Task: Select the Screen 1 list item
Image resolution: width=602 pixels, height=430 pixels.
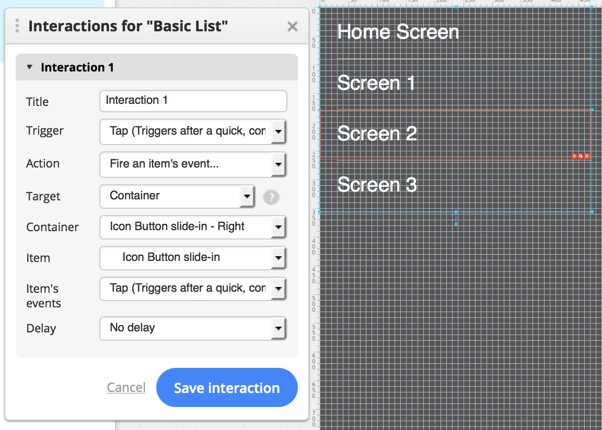Action: point(376,83)
